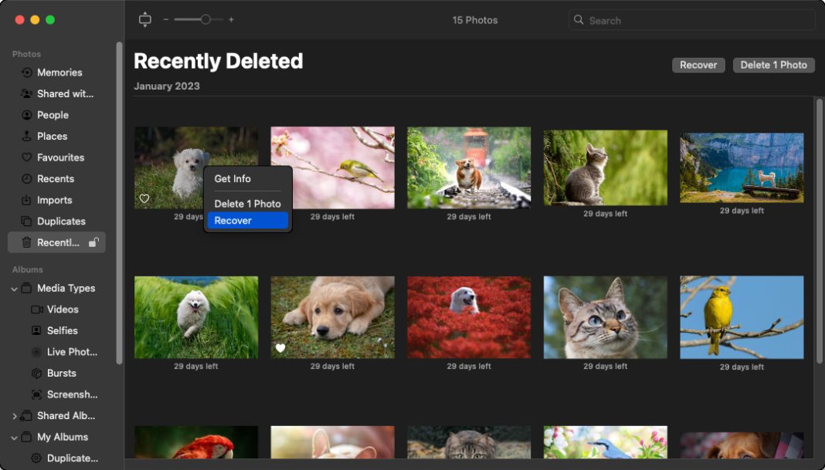825x470 pixels.
Task: Expand the Shared Albums group
Action: click(x=13, y=415)
